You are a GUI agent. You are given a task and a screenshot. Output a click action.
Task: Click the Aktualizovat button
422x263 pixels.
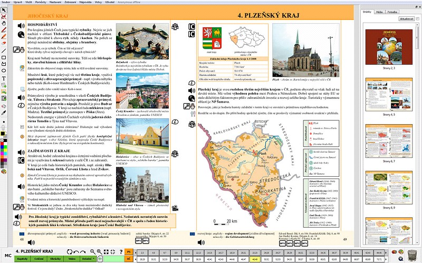coord(406,19)
